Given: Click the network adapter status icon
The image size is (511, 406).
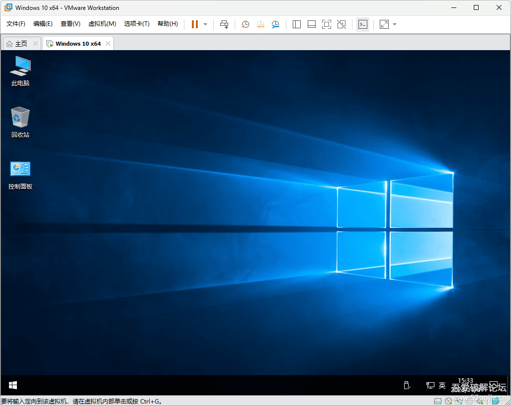Looking at the screenshot, I should [x=458, y=401].
